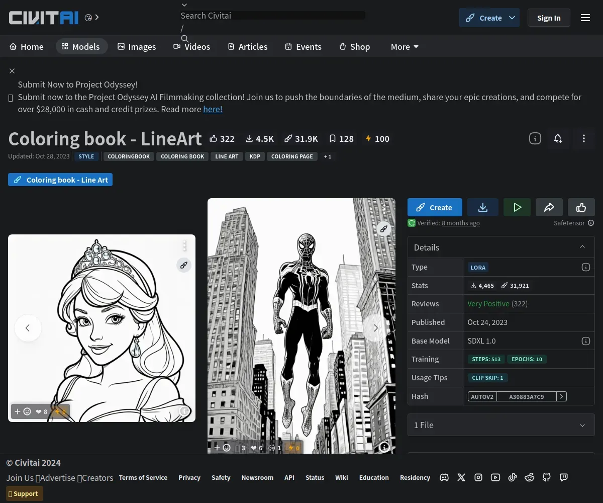The width and height of the screenshot is (603, 503).
Task: Click heart reaction 6 on Spider-Man image
Action: tap(257, 448)
